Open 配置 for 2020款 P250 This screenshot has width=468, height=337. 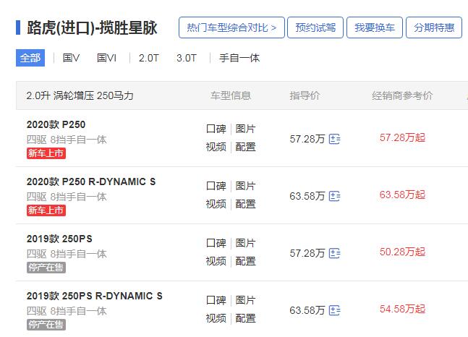[x=245, y=147]
